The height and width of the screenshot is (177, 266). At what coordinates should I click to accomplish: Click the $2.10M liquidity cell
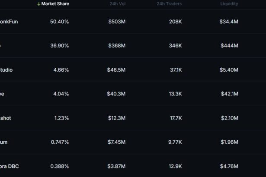(228, 118)
